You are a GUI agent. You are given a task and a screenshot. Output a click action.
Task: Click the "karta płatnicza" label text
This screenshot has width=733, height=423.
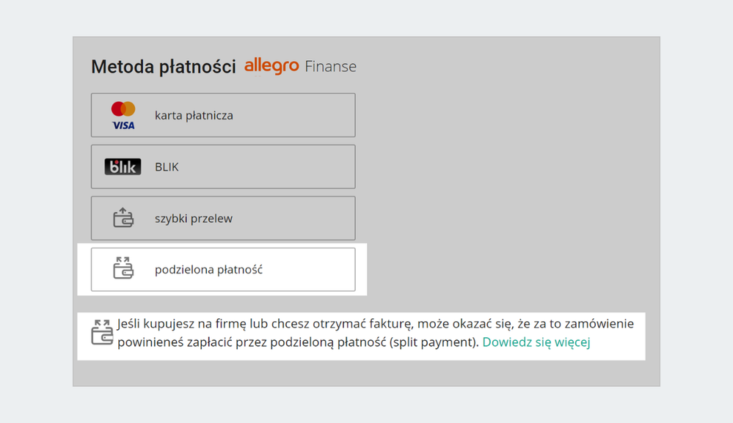(x=194, y=115)
